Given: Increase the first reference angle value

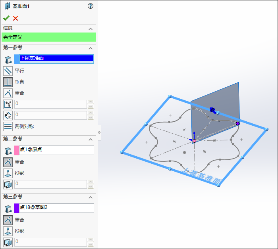Looking at the screenshot, I should coord(91,102).
